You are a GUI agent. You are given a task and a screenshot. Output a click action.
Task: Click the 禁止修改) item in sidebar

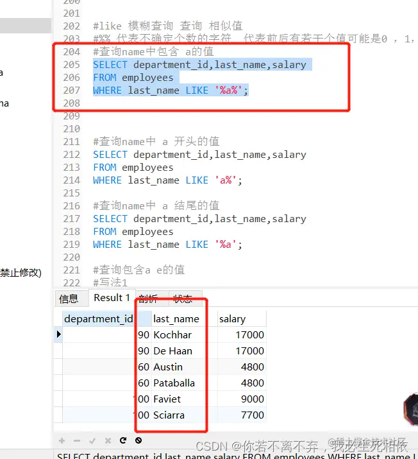point(21,273)
